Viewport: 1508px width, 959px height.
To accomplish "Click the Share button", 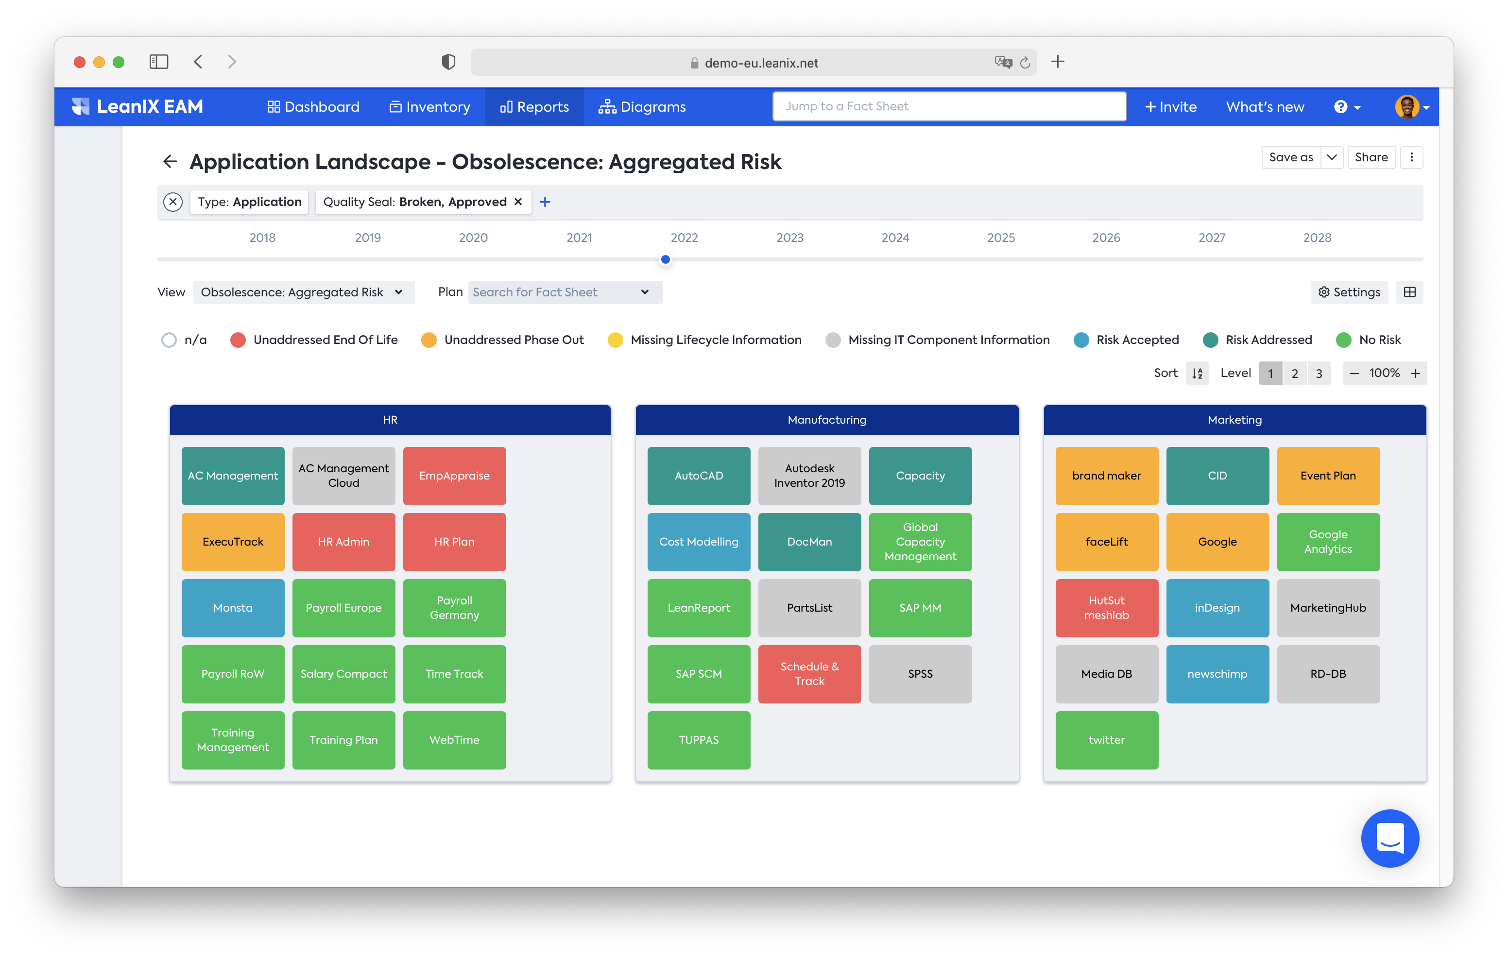I will (x=1371, y=157).
